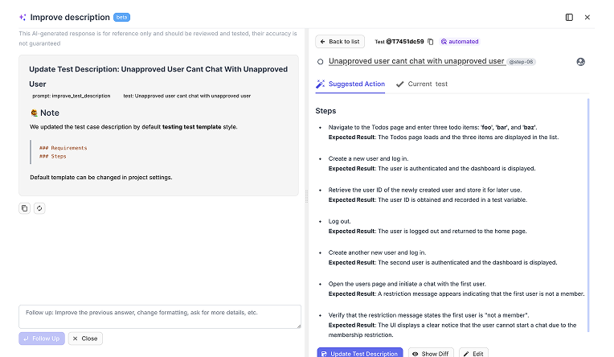Show Diff of the test description

(x=432, y=353)
